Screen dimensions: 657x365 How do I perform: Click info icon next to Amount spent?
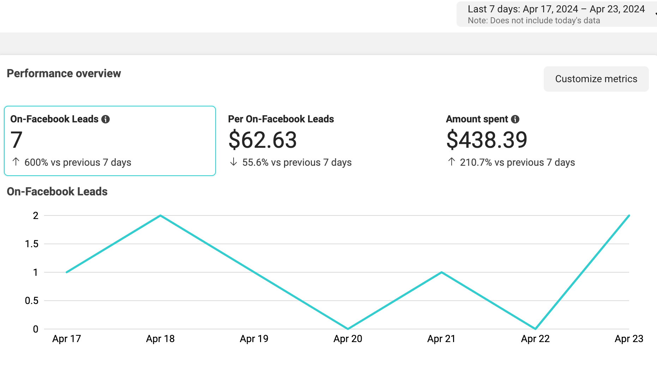point(515,119)
